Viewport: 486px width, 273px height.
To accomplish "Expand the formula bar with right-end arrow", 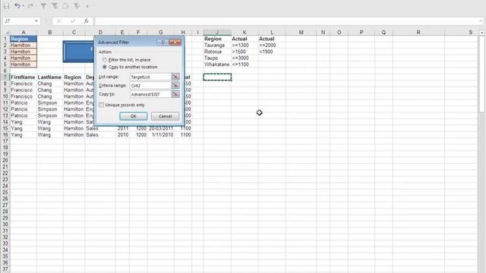I will [x=481, y=21].
